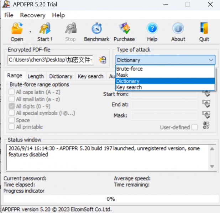This screenshot has height=213, width=220.
Task: Click the Current password label
Action: click(x=25, y=179)
